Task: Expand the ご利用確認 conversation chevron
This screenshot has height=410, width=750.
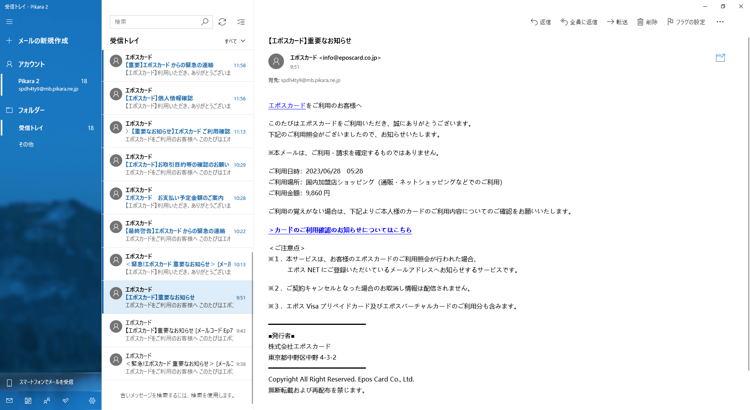Action: pos(127,132)
